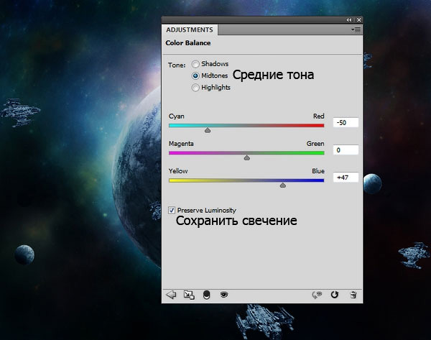
Task: Switch panel to expanded view icon
Action: (188, 294)
